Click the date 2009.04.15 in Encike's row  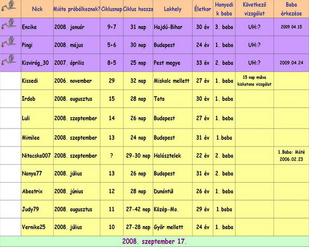pos(291,27)
